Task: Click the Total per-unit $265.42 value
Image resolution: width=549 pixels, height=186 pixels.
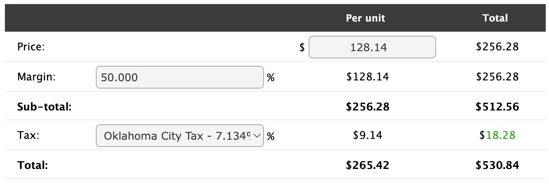Action: click(367, 165)
